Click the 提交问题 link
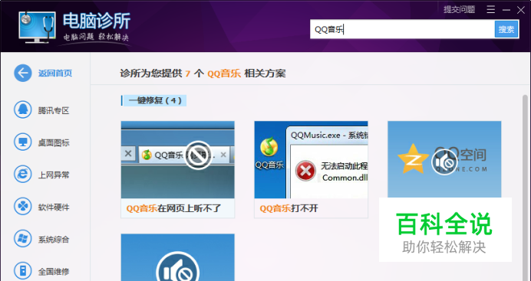The width and height of the screenshot is (531, 281). pyautogui.click(x=459, y=9)
